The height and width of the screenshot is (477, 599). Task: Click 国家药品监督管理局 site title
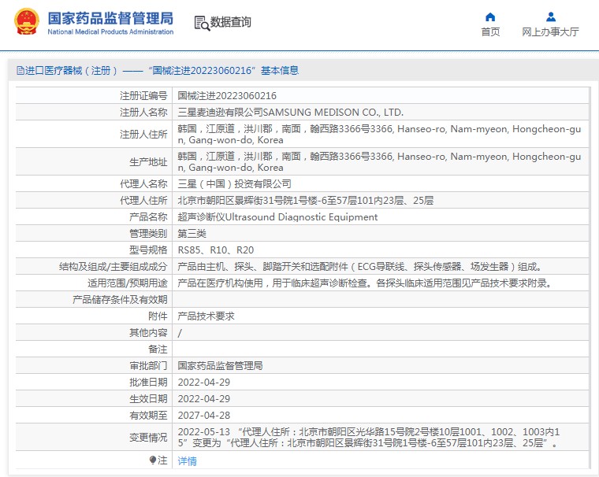[x=110, y=18]
